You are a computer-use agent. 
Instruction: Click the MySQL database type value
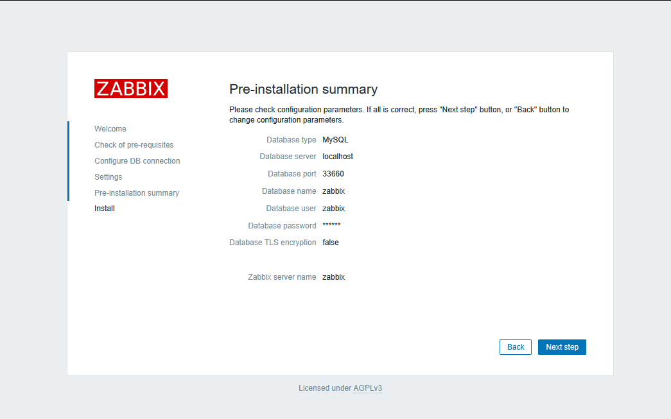click(x=335, y=139)
